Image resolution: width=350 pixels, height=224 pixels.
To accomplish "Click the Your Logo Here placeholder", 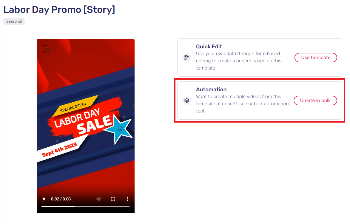I will click(47, 48).
